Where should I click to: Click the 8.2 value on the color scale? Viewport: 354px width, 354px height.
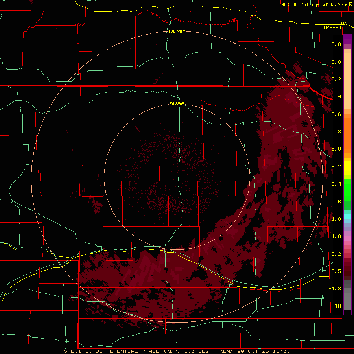(336, 79)
